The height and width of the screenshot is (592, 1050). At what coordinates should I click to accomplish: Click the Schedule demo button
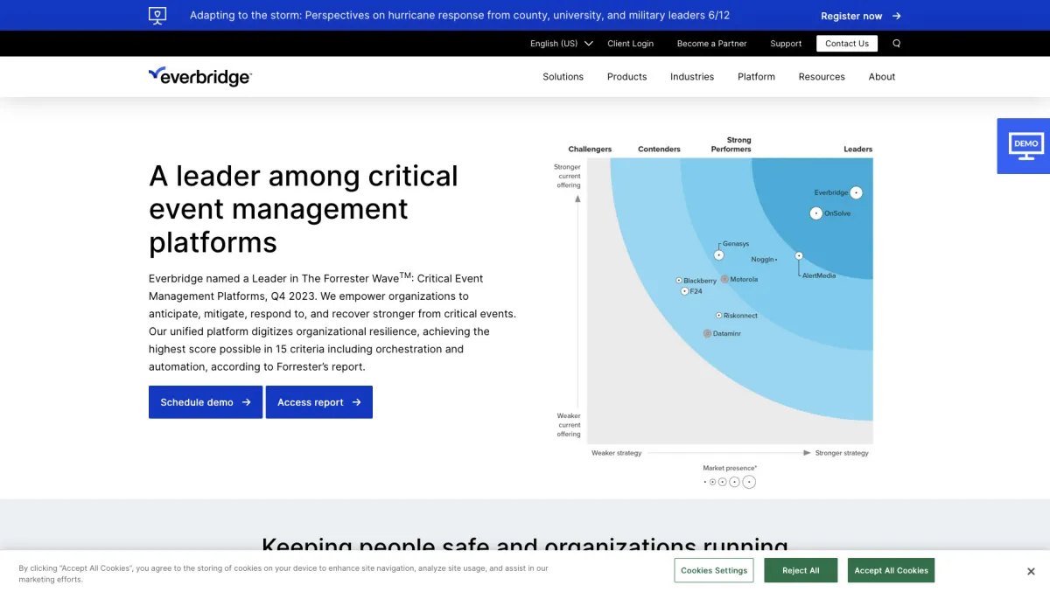click(x=206, y=402)
